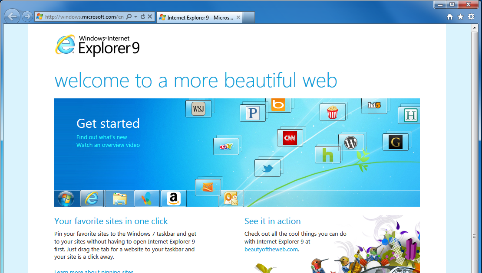Image resolution: width=482 pixels, height=273 pixels.
Task: Click the 'welcome to a more beautiful web' headline
Action: tap(196, 80)
